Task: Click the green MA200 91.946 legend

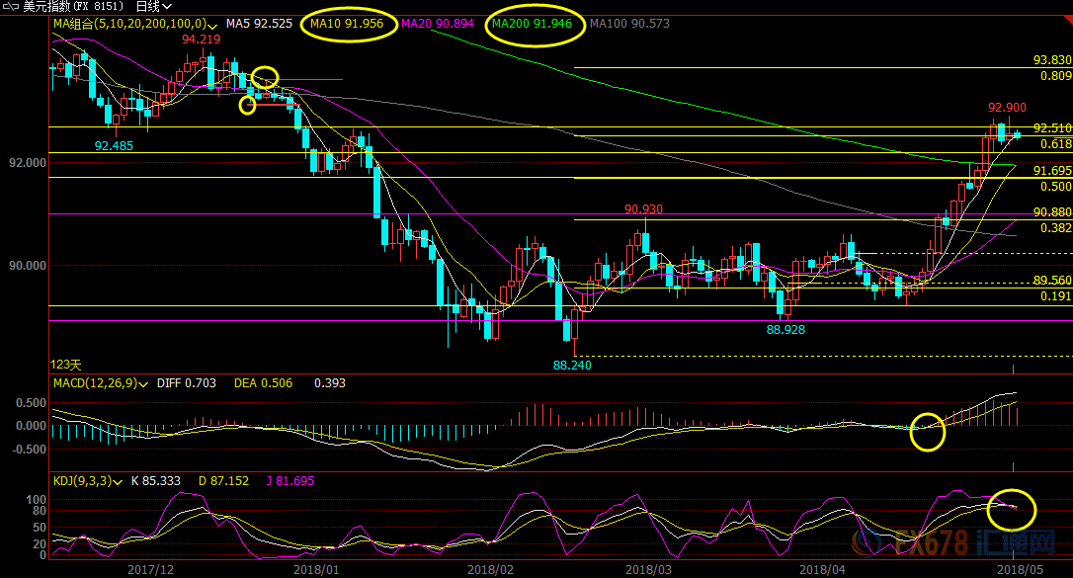Action: (x=532, y=23)
